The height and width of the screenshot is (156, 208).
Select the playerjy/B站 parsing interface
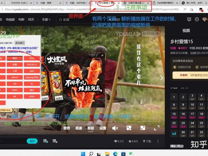(x=32, y=77)
